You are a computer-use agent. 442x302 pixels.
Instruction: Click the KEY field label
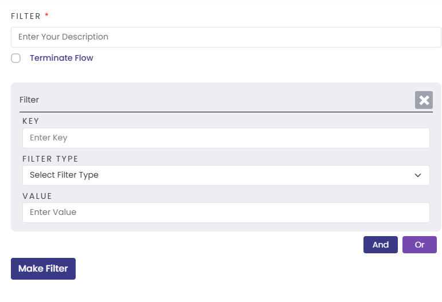pyautogui.click(x=31, y=121)
